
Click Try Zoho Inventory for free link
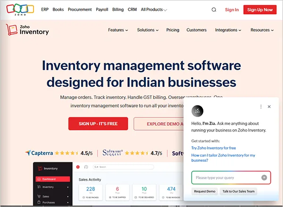[x=214, y=148]
